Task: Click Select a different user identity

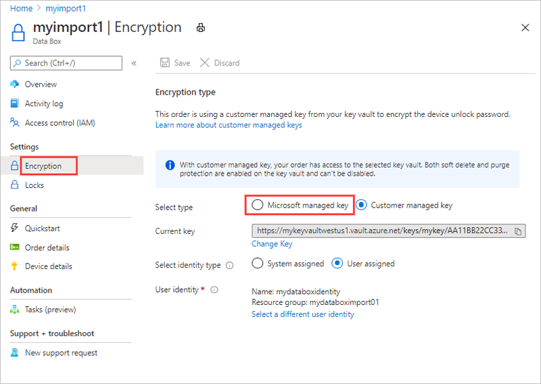Action: pyautogui.click(x=302, y=314)
